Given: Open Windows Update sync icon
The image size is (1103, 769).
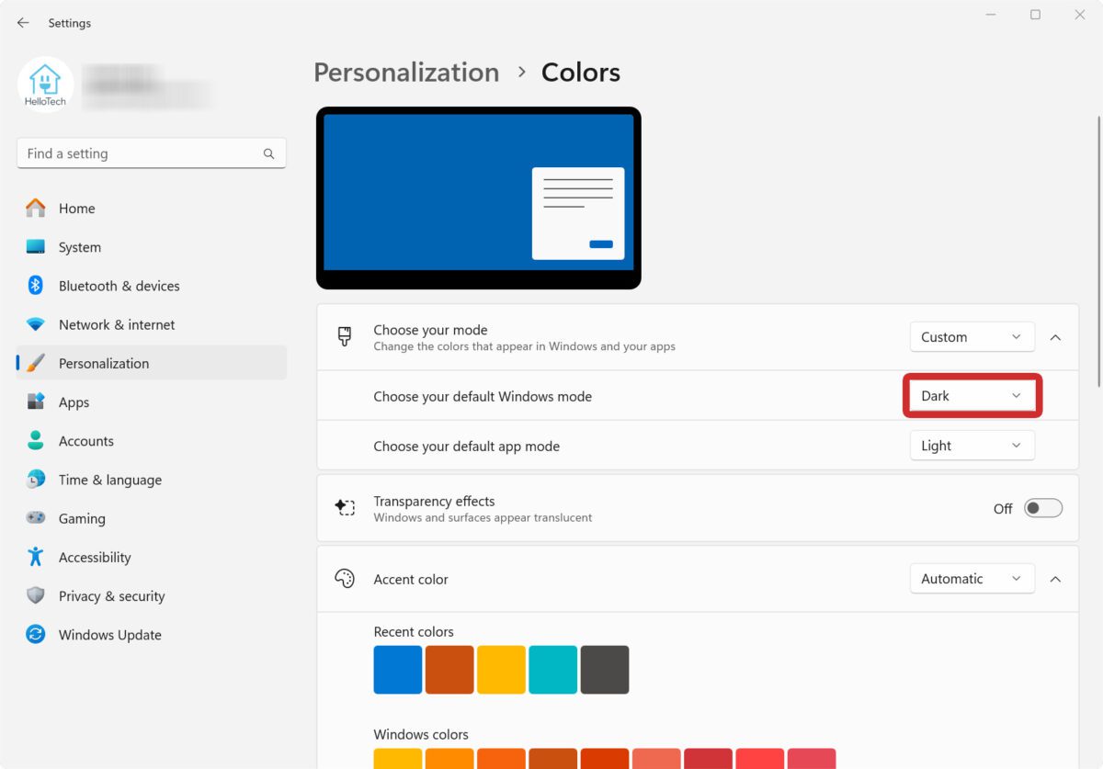Looking at the screenshot, I should pos(36,635).
